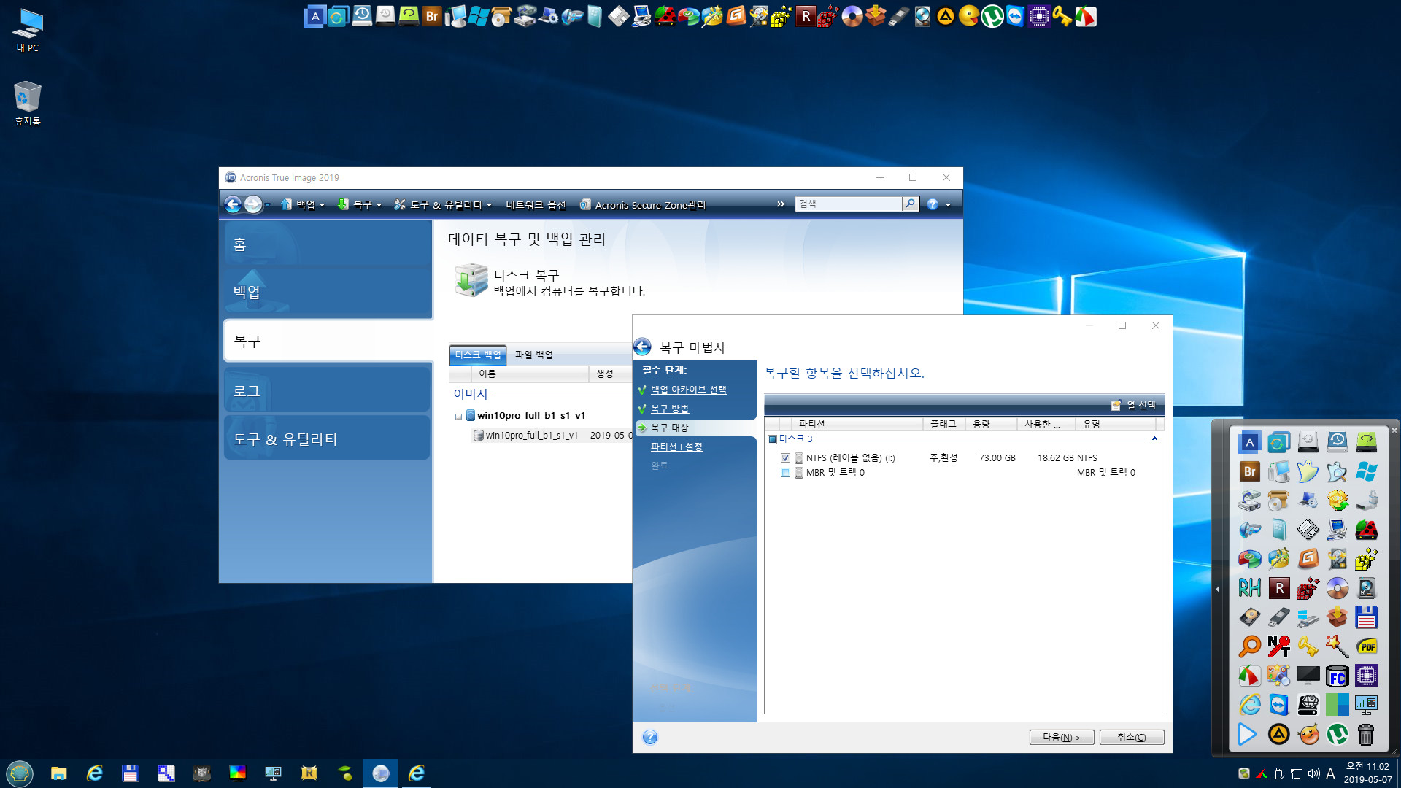Image resolution: width=1401 pixels, height=788 pixels.
Task: Click the Windows Start orb on taskbar
Action: [x=20, y=773]
